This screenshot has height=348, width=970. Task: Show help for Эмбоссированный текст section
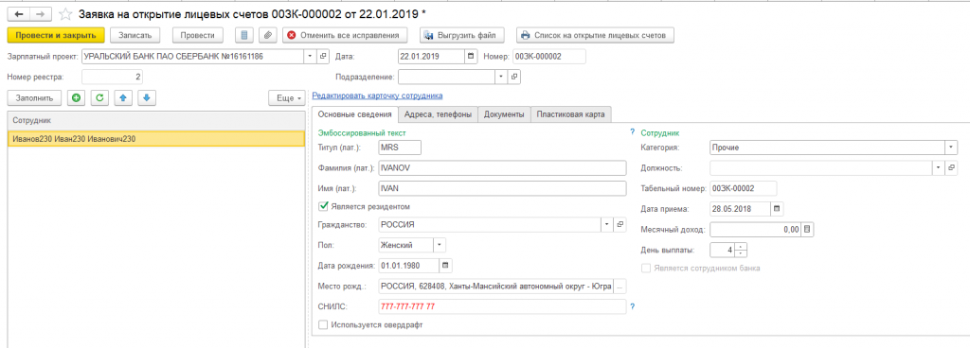(x=632, y=132)
